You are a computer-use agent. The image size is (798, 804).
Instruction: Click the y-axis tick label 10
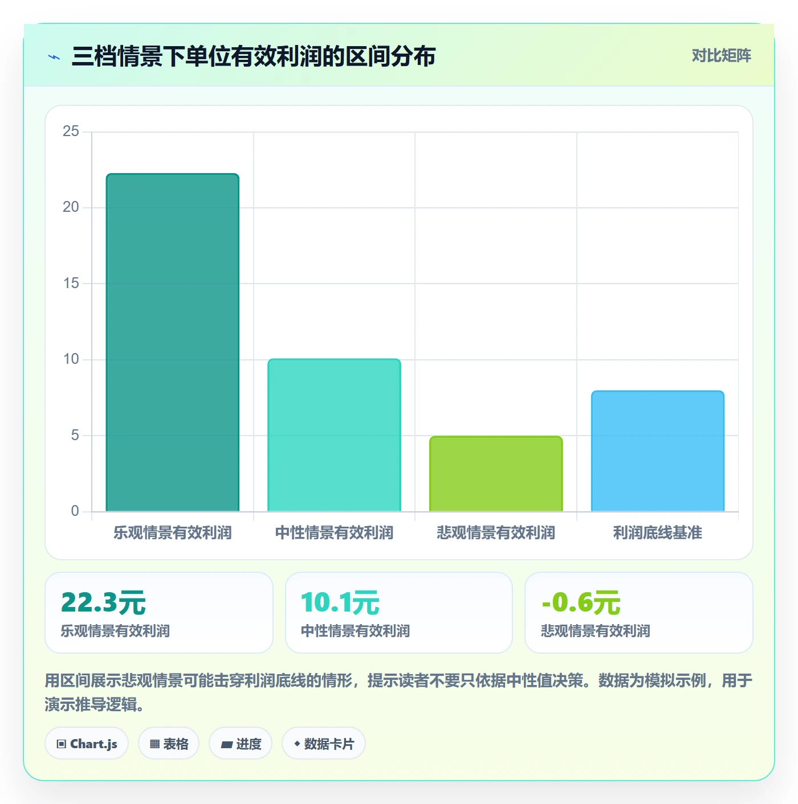(71, 359)
